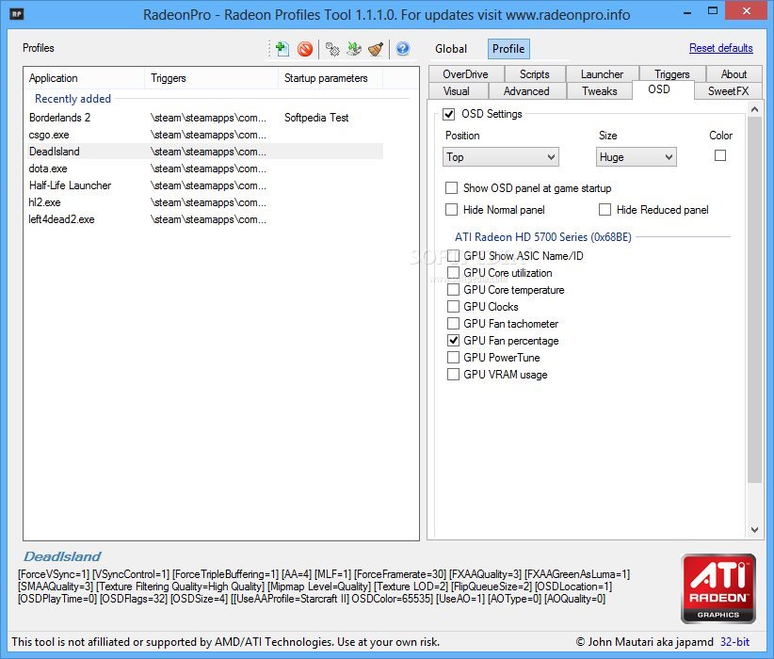The height and width of the screenshot is (659, 774).
Task: Uncheck GPU Fan percentage
Action: pyautogui.click(x=453, y=341)
